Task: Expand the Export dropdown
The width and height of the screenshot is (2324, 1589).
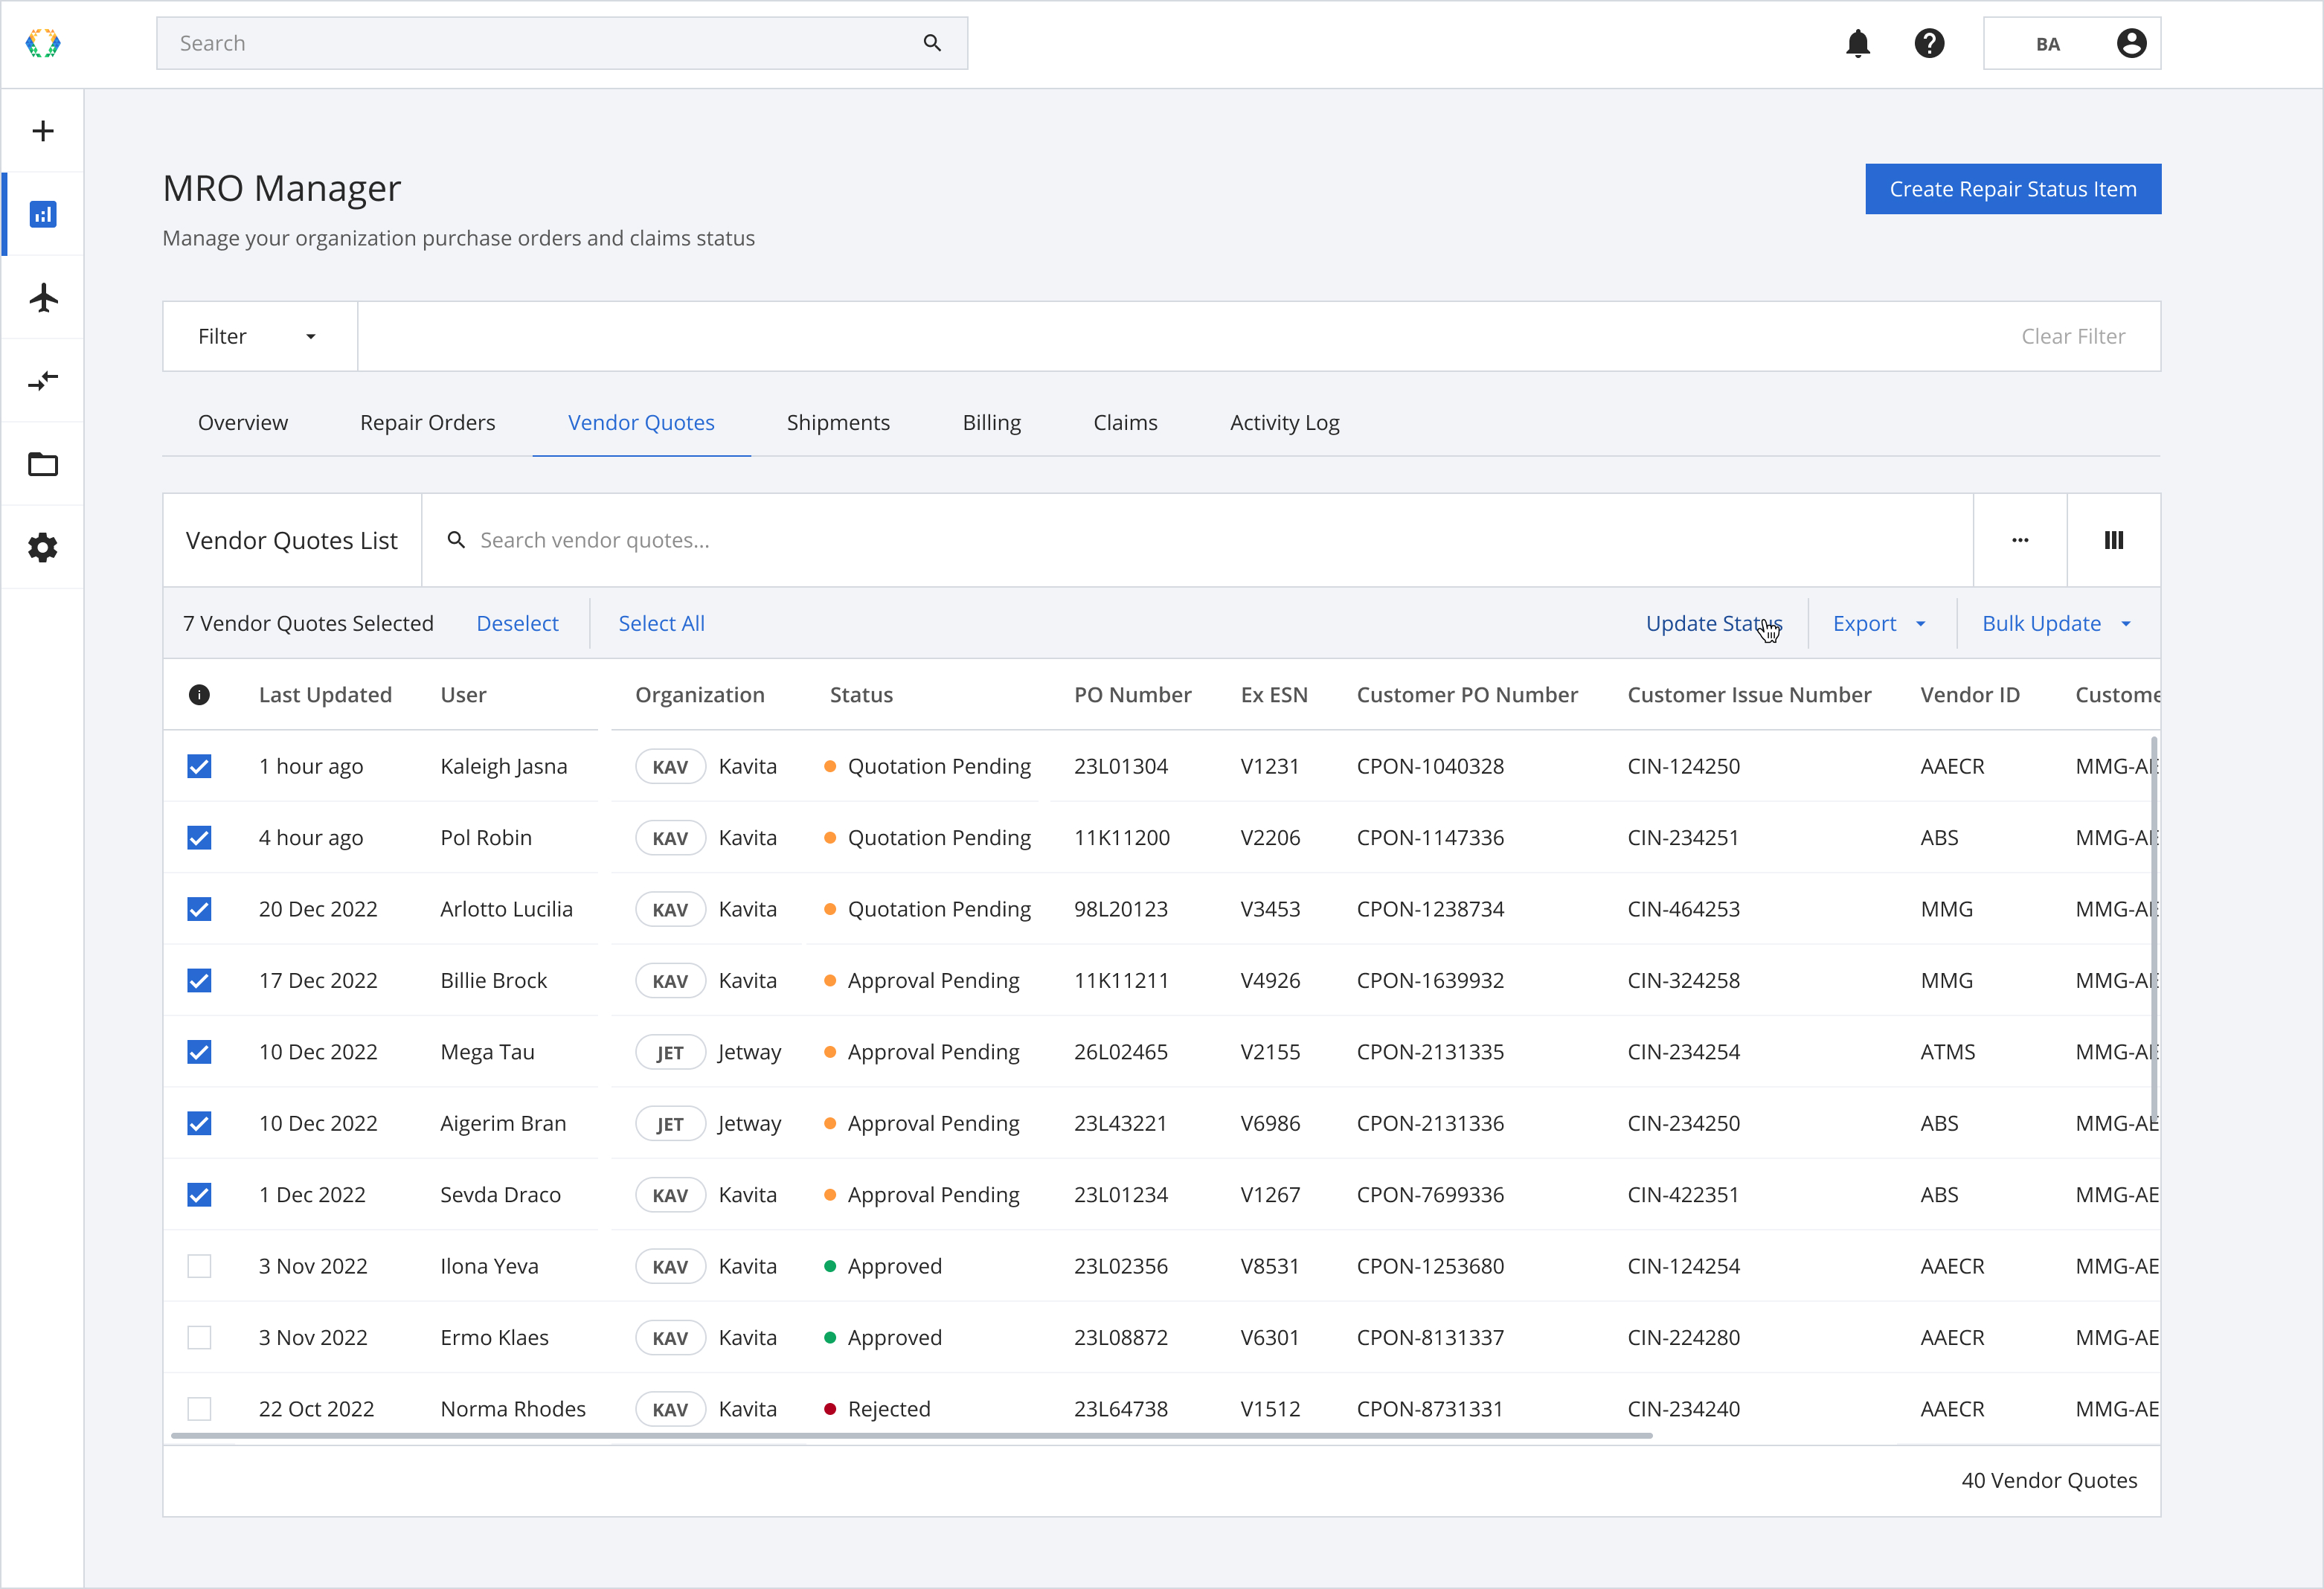Action: pos(1880,624)
